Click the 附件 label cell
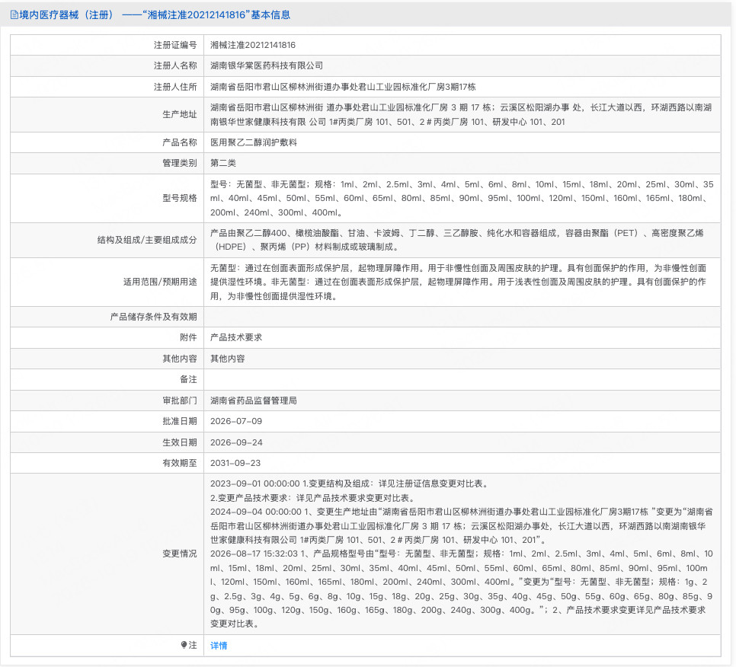The image size is (736, 667). (107, 337)
